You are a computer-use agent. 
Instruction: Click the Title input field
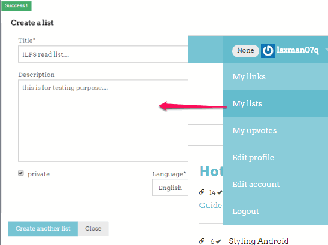pos(103,54)
